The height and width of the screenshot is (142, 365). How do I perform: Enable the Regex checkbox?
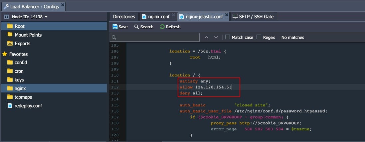pyautogui.click(x=259, y=37)
